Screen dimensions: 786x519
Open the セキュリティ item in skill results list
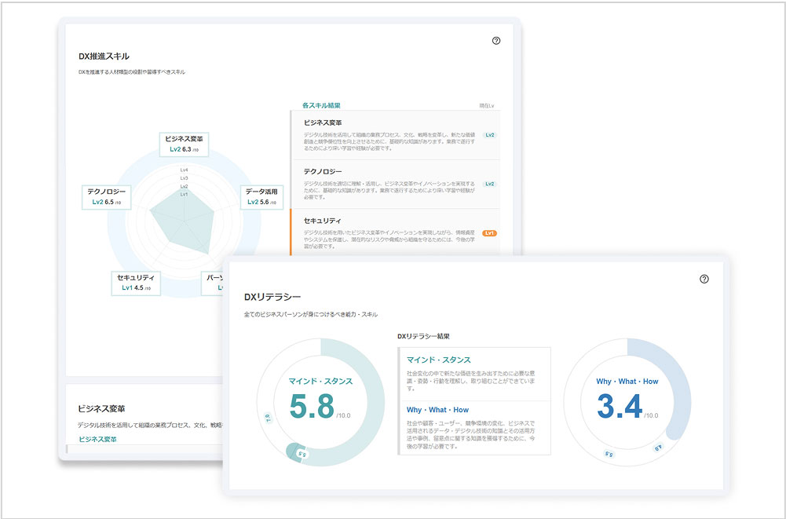pyautogui.click(x=323, y=221)
